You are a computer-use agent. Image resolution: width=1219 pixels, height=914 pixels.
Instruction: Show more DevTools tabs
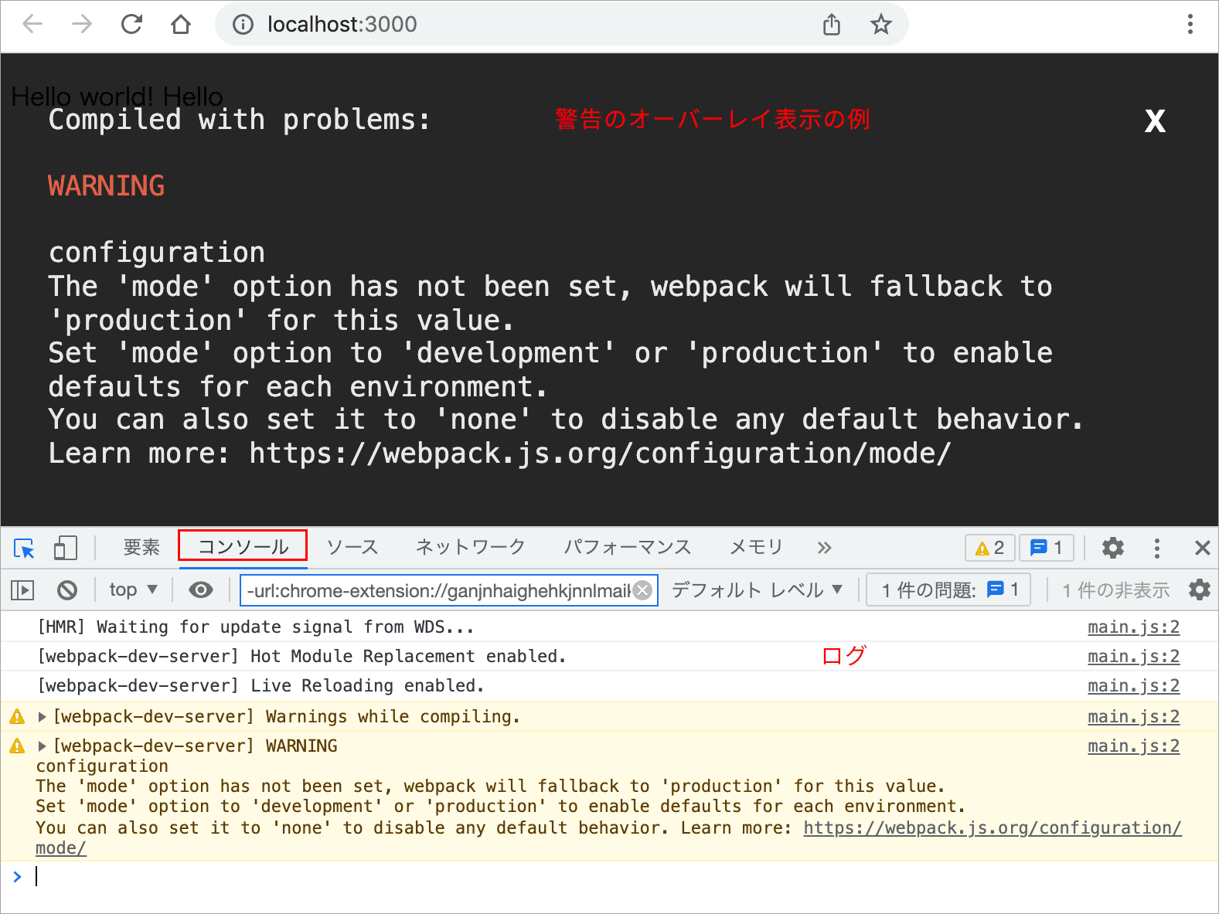pyautogui.click(x=824, y=548)
